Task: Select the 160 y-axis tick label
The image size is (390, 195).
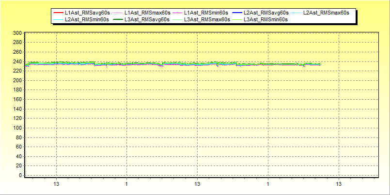Action: pos(17,100)
